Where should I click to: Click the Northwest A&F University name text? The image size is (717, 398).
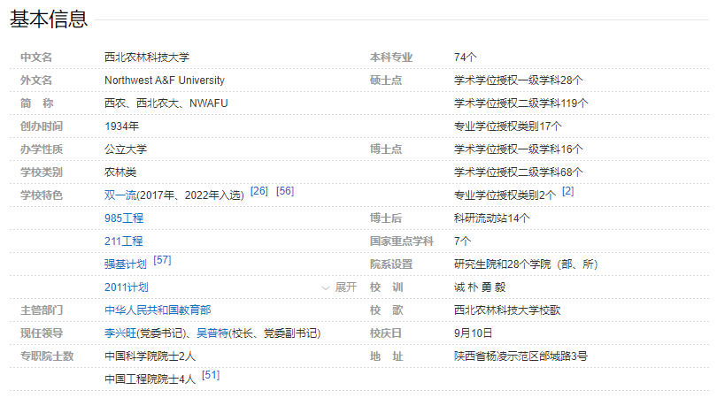pyautogui.click(x=165, y=80)
